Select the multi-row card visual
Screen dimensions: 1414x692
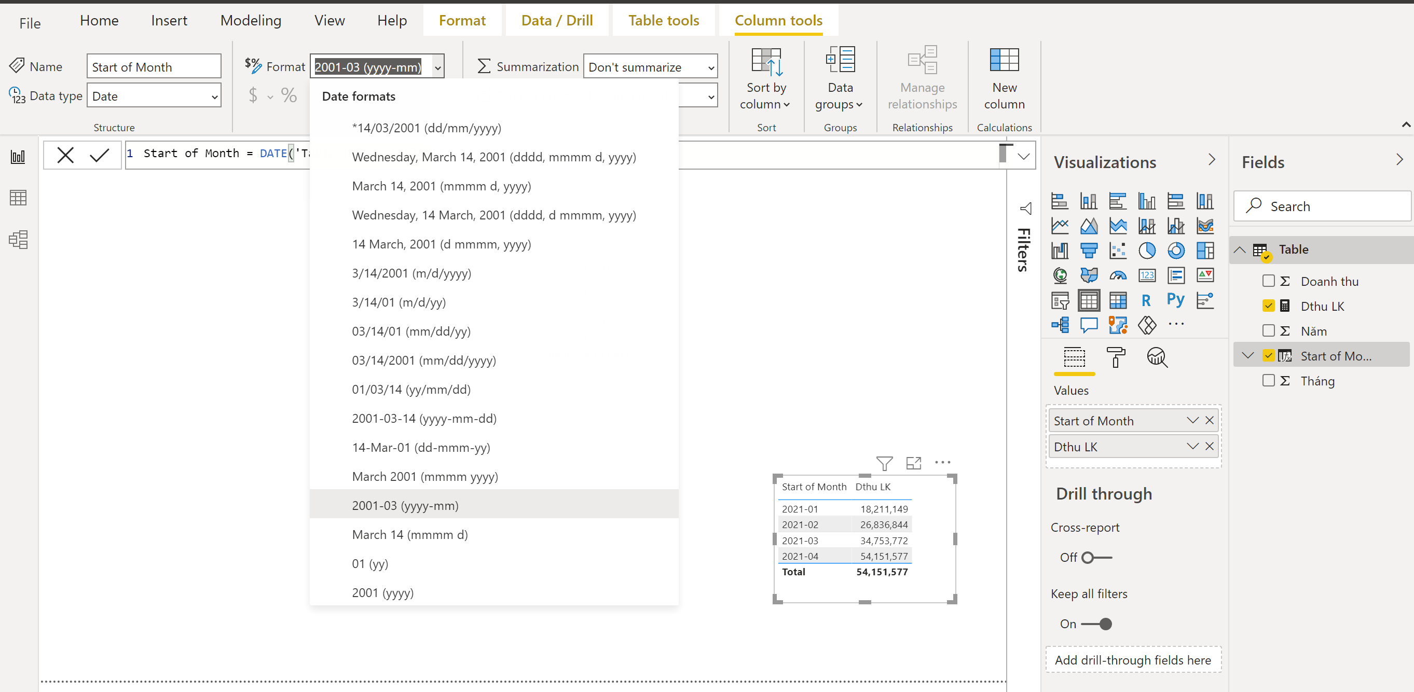click(1176, 275)
